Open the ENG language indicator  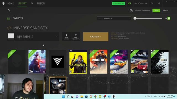click(x=155, y=97)
